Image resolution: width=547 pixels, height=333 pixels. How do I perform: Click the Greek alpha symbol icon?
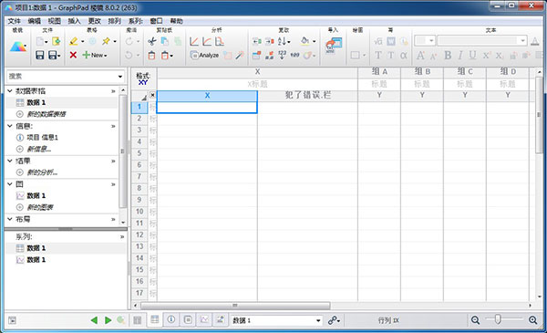[404, 55]
